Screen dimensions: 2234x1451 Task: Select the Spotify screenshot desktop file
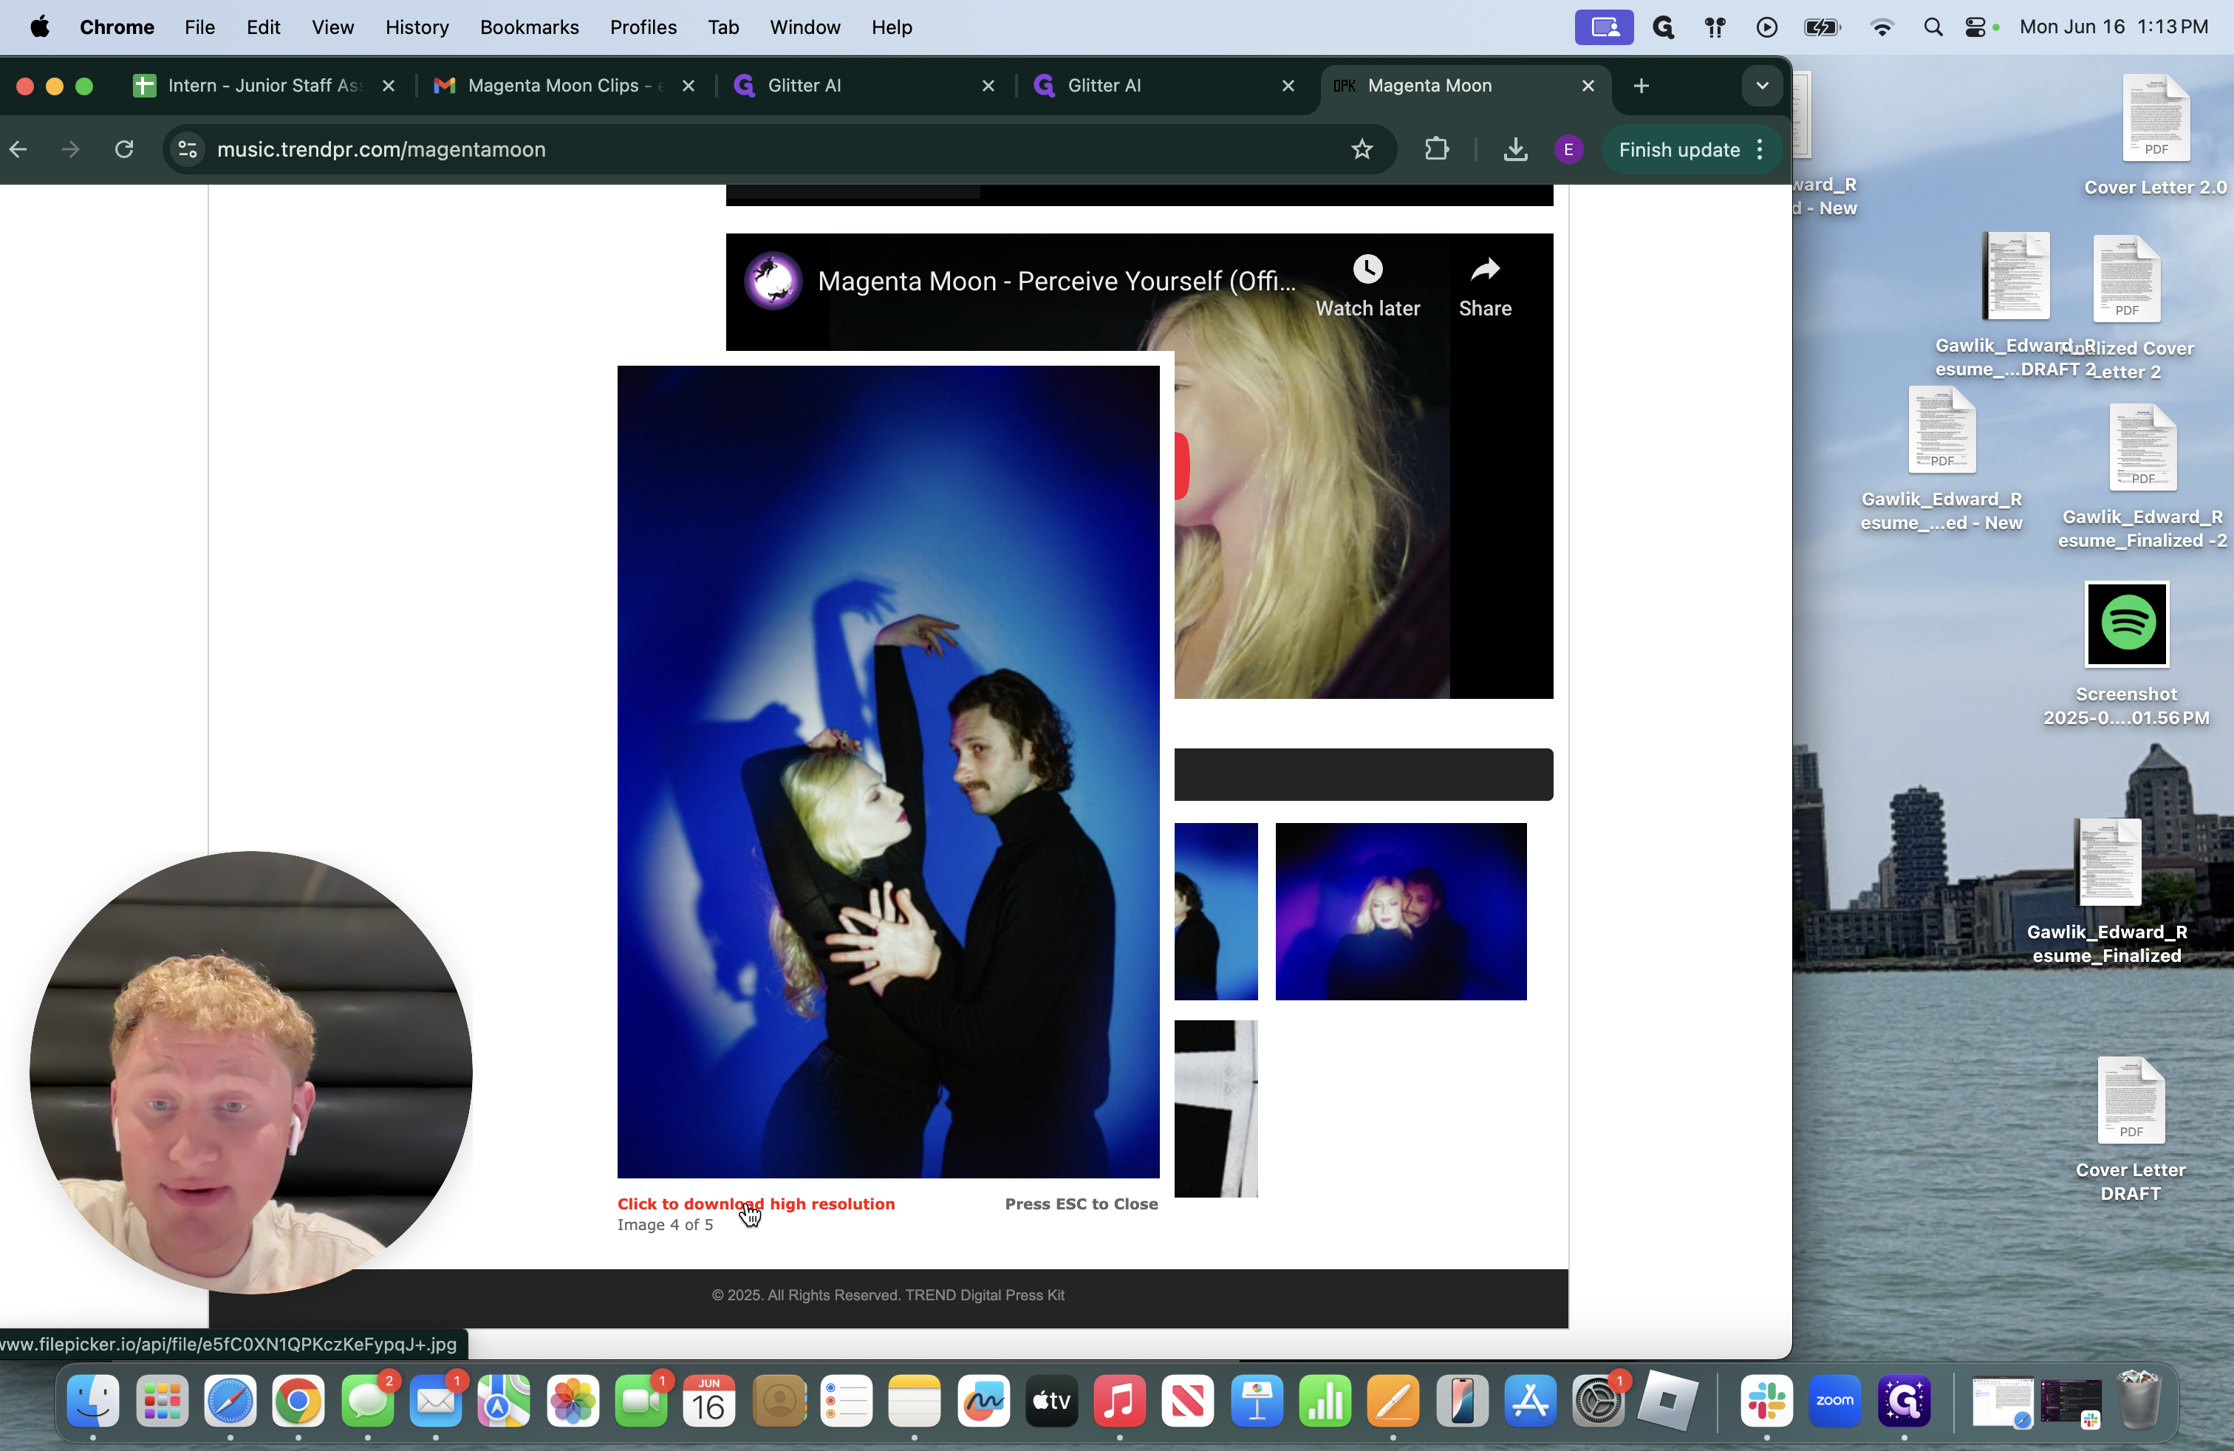point(2126,653)
